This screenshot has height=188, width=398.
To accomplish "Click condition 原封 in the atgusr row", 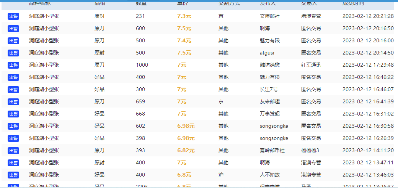I will 99,53.
